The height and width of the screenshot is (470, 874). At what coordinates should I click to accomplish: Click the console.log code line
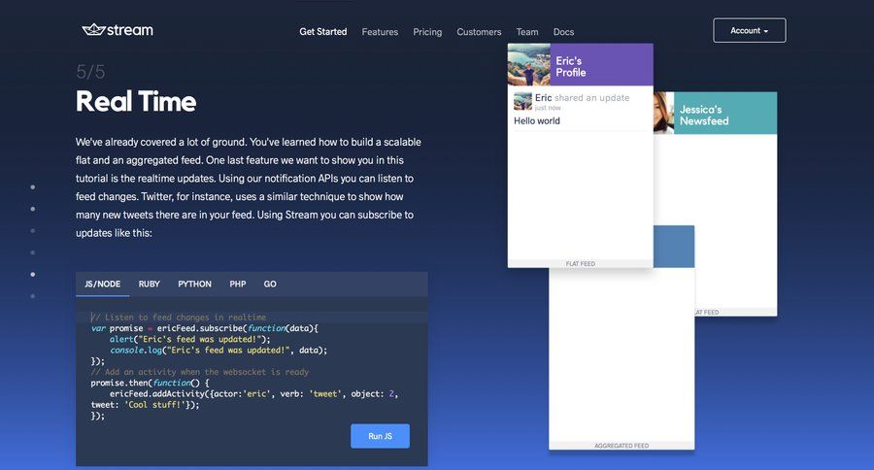[x=218, y=351]
